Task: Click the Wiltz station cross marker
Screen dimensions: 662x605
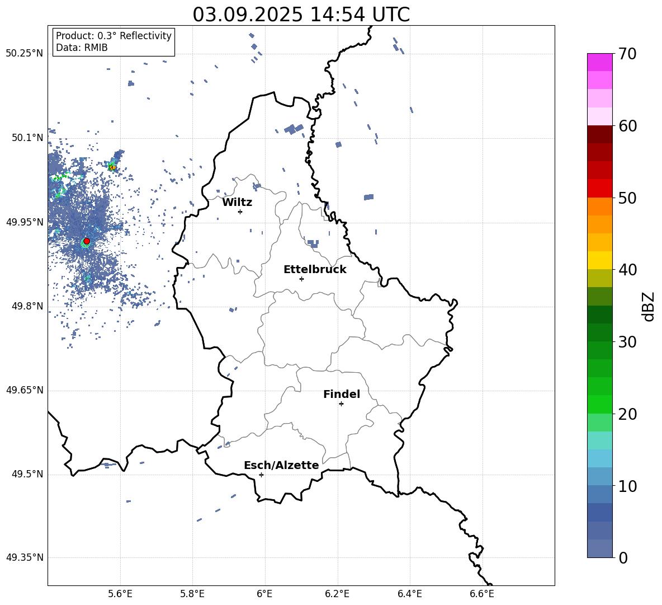Action: pos(240,212)
